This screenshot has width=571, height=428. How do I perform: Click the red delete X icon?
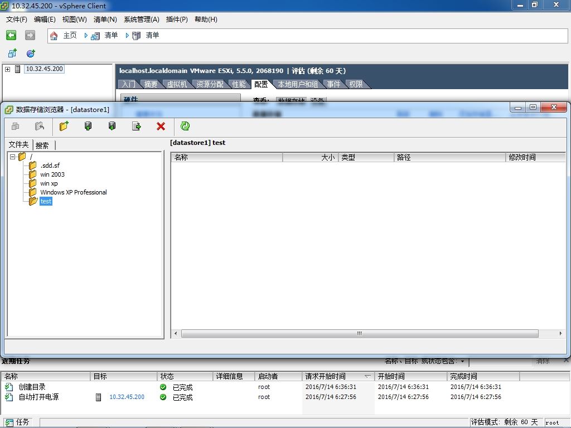coord(161,127)
